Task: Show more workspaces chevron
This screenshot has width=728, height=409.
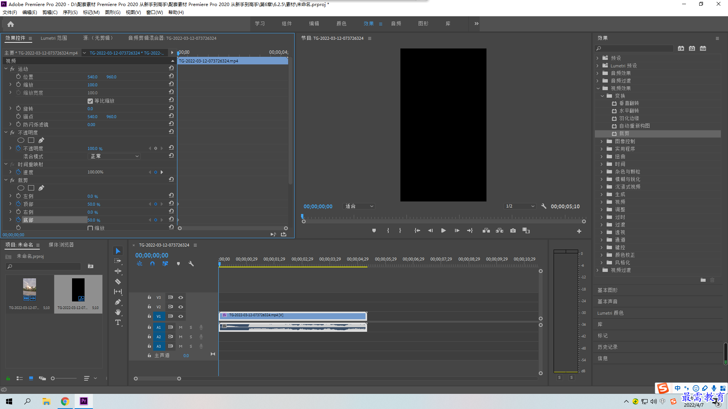Action: pyautogui.click(x=477, y=23)
